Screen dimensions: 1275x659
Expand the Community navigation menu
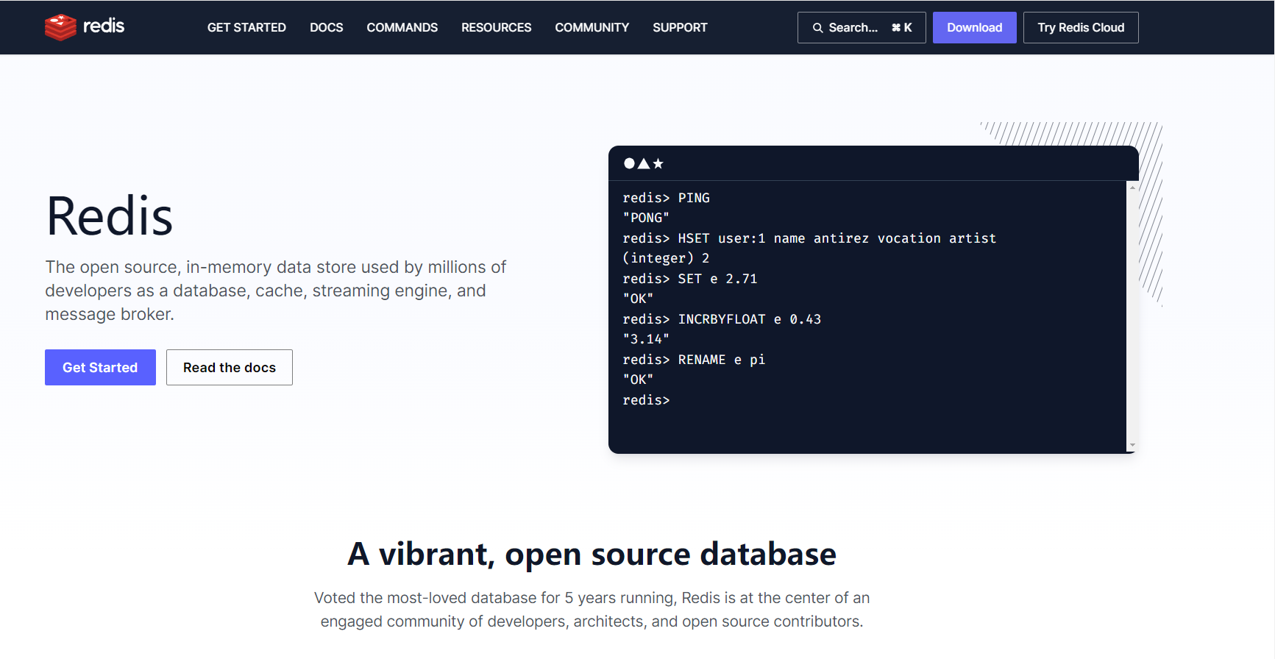coord(592,28)
